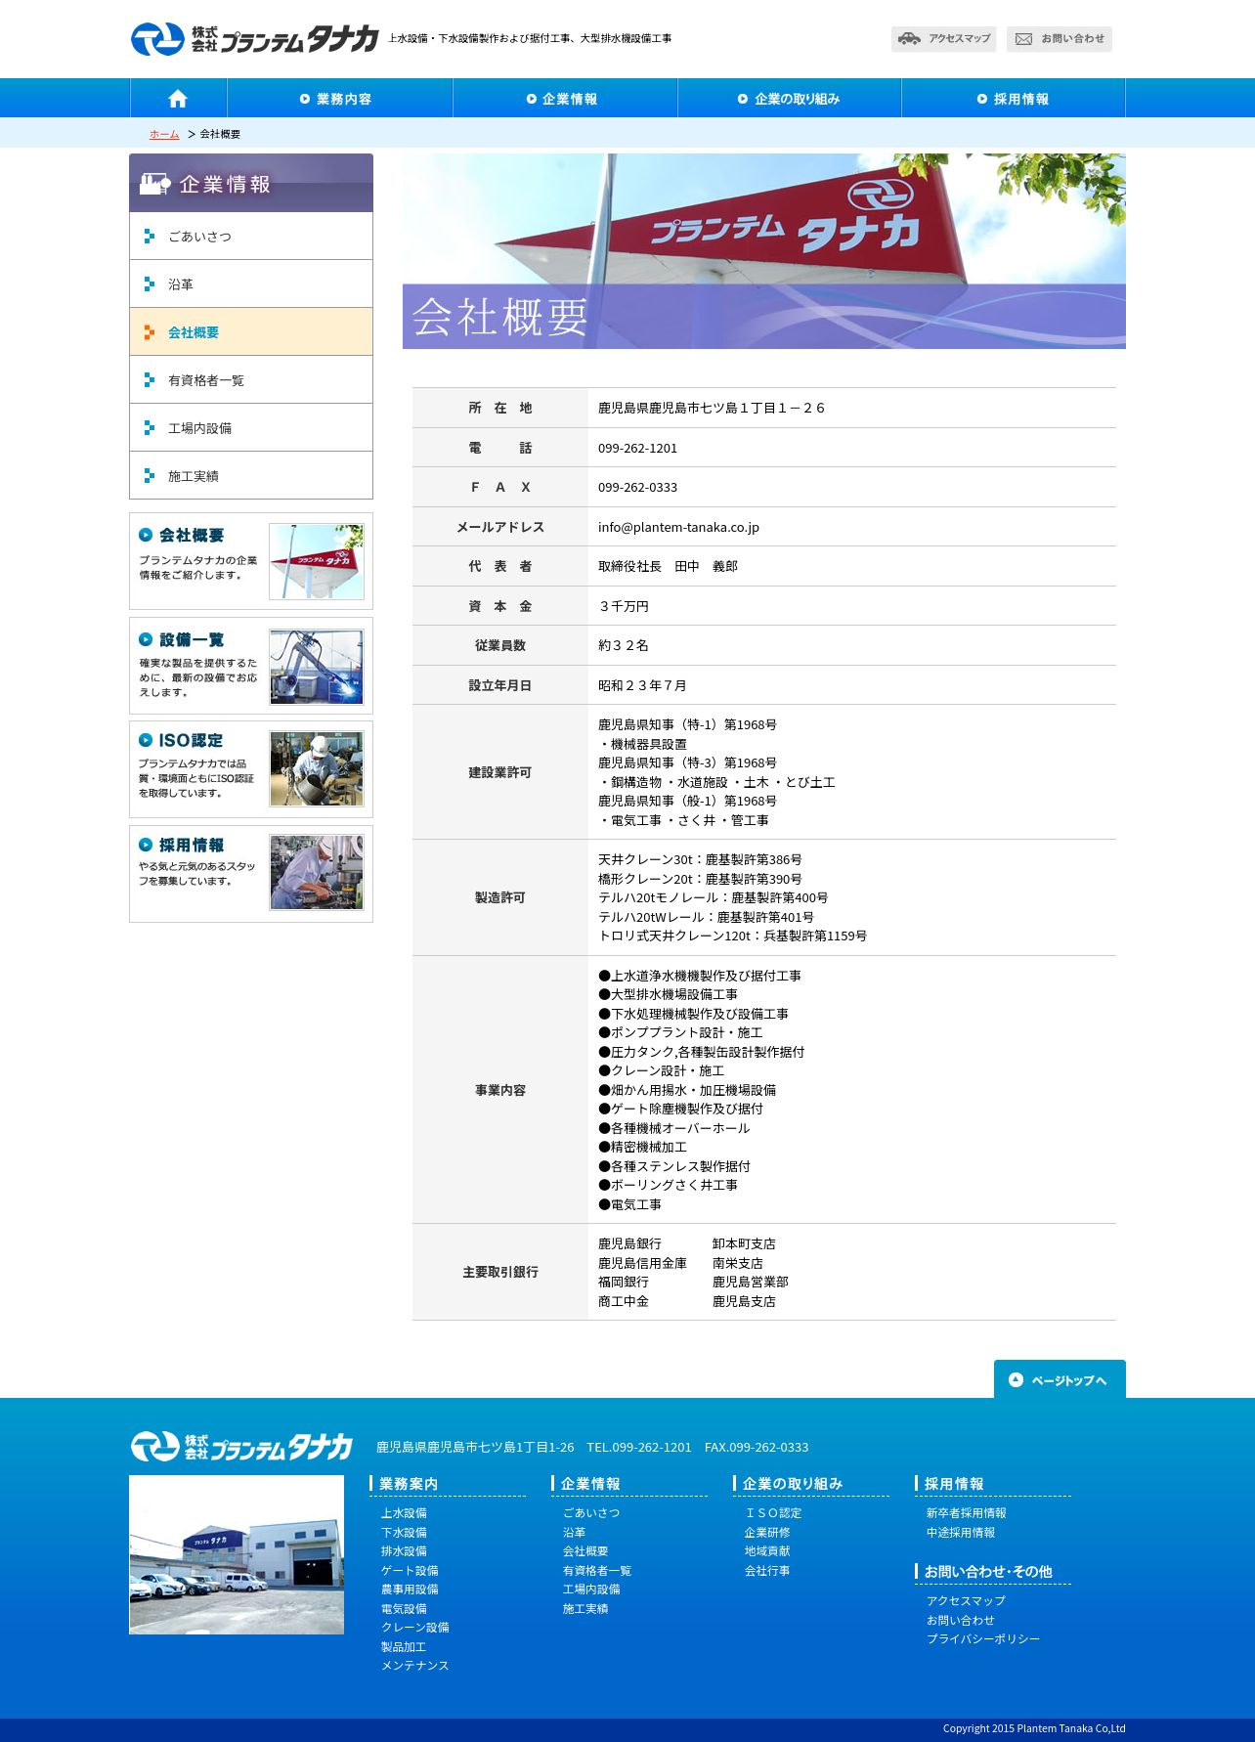Open 会社概要 footer link
Image resolution: width=1255 pixels, height=1742 pixels.
pos(585,1551)
